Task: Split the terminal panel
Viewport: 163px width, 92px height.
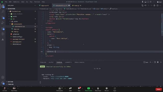Action: 155,62
